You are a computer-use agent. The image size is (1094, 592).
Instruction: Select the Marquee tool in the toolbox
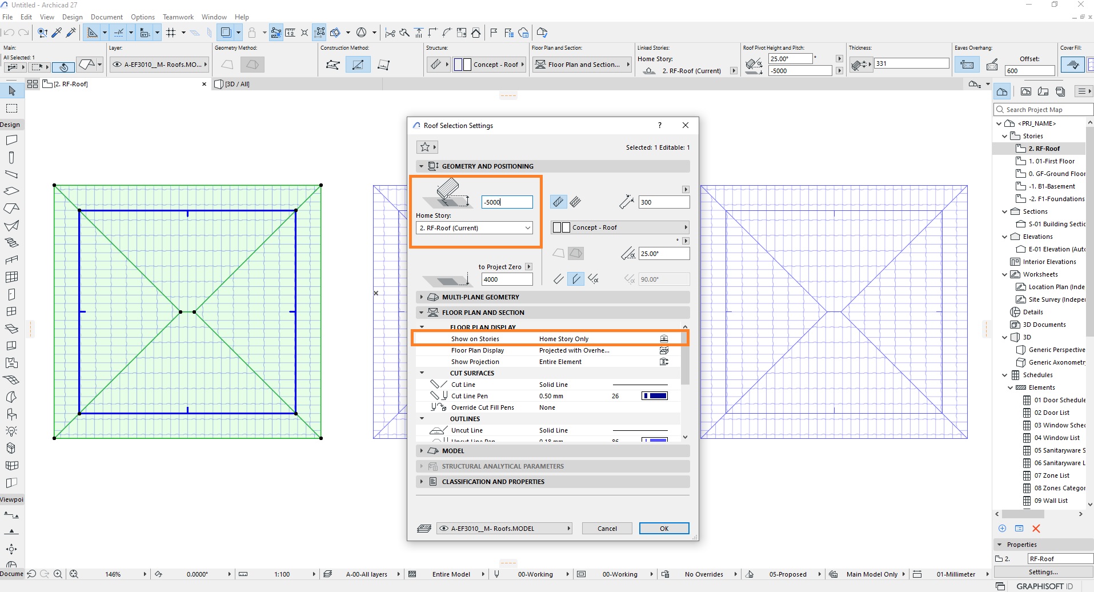(11, 109)
